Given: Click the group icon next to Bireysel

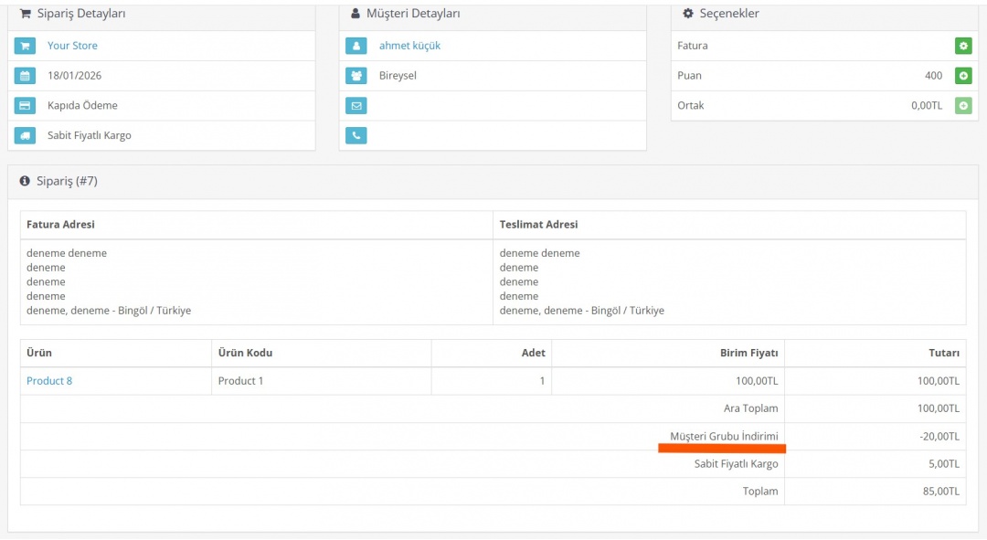Looking at the screenshot, I should pyautogui.click(x=356, y=76).
